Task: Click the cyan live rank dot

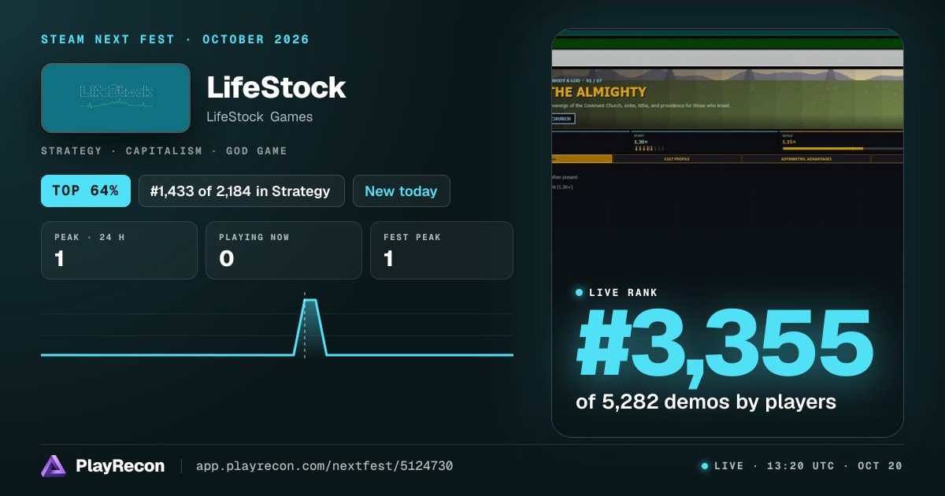Action: (x=580, y=293)
